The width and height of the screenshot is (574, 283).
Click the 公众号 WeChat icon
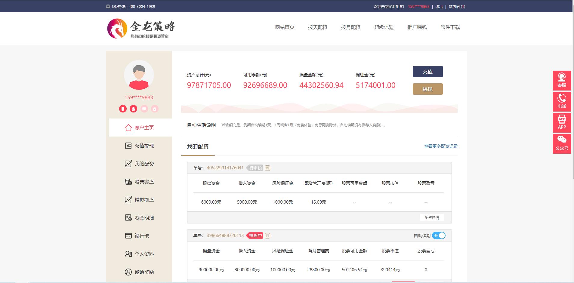[x=562, y=143]
